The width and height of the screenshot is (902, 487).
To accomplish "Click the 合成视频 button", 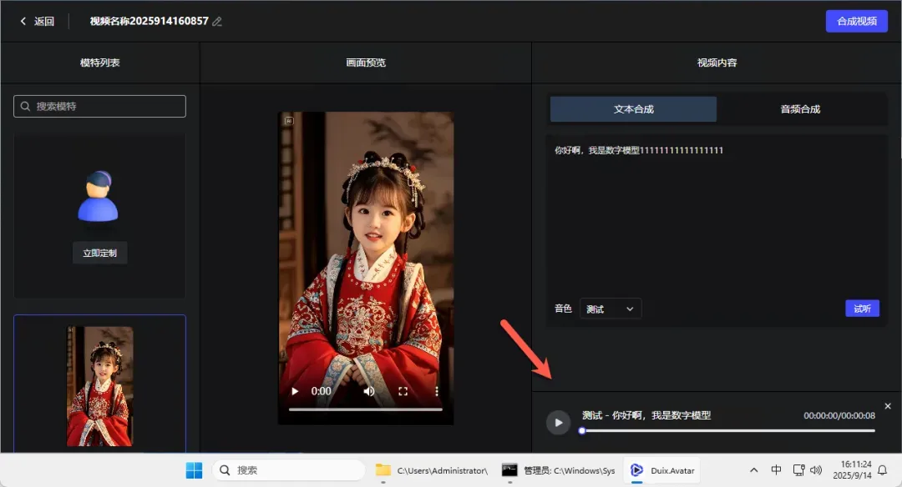I will (856, 22).
